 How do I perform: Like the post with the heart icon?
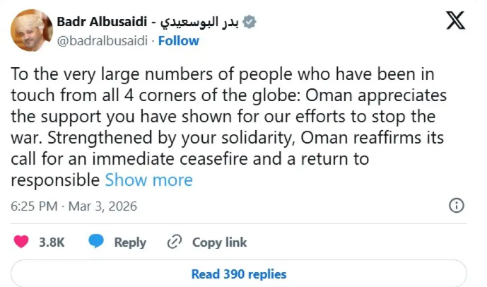pyautogui.click(x=22, y=242)
